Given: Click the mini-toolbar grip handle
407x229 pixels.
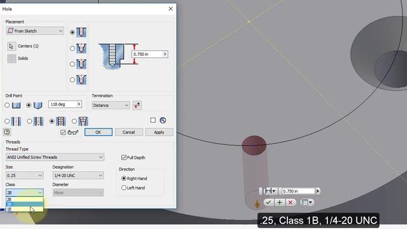Looking at the screenshot, I should click(x=261, y=191).
